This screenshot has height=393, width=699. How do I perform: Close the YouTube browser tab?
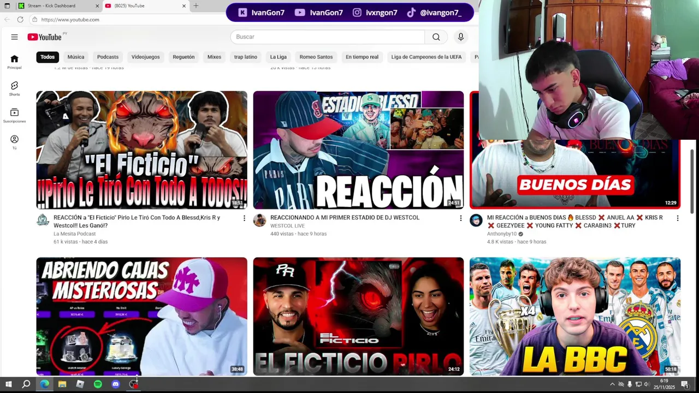pyautogui.click(x=184, y=6)
